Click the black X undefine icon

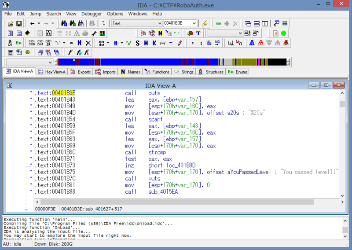[x=88, y=43]
